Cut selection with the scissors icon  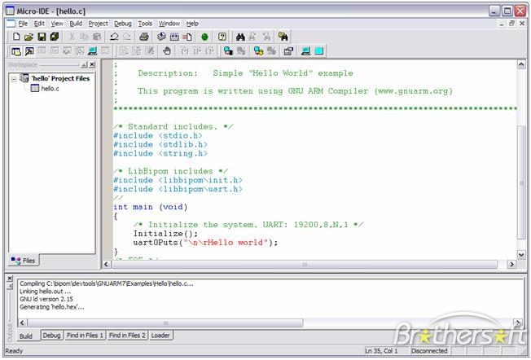pos(72,37)
